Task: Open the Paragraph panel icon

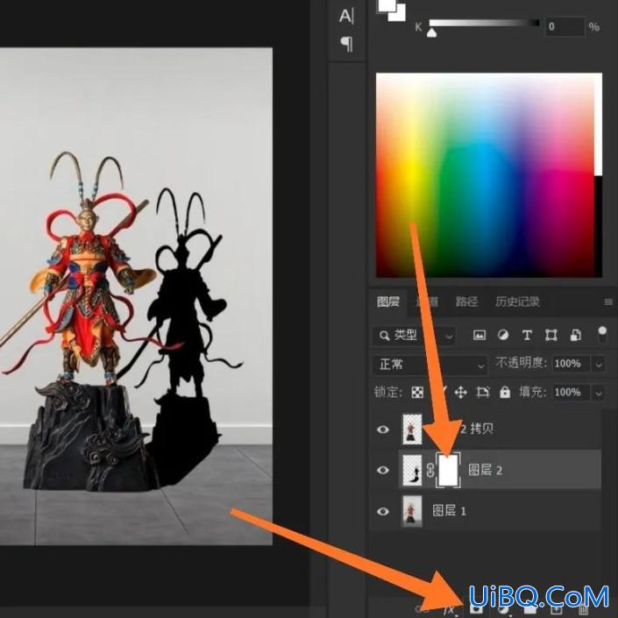Action: click(346, 44)
